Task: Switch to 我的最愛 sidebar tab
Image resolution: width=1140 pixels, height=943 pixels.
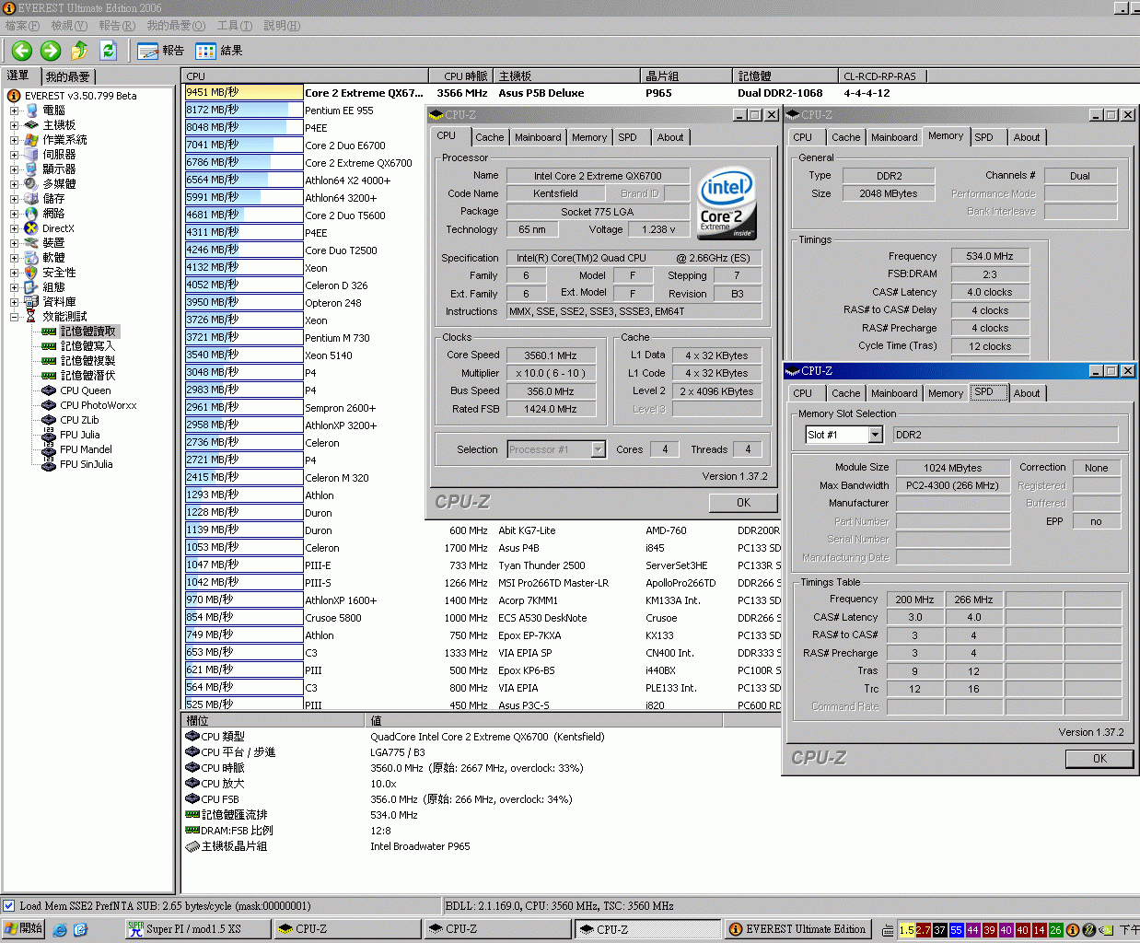Action: pos(68,77)
